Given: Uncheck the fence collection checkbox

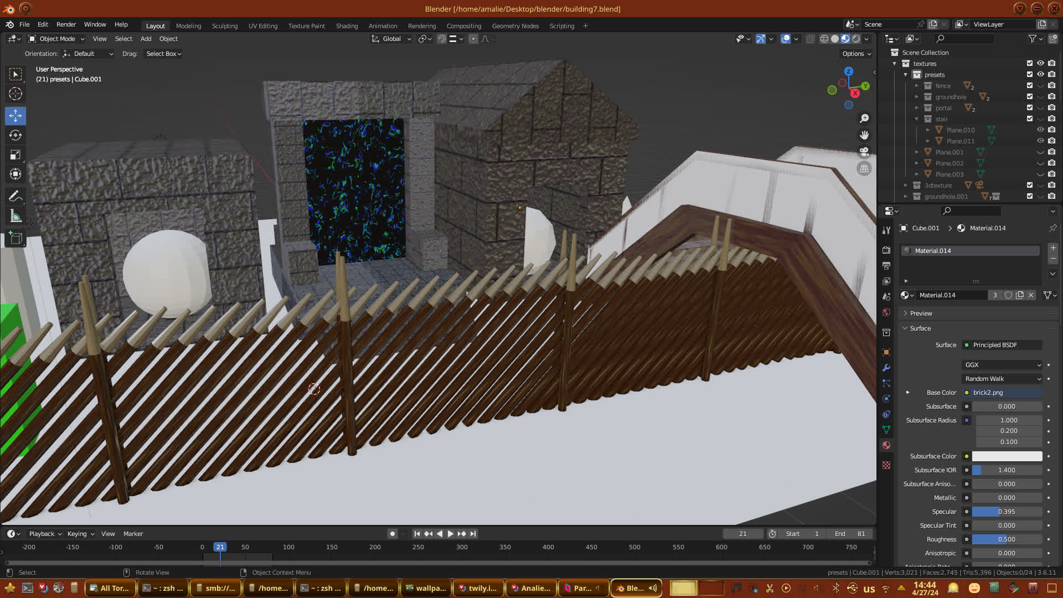Looking at the screenshot, I should 1029,85.
